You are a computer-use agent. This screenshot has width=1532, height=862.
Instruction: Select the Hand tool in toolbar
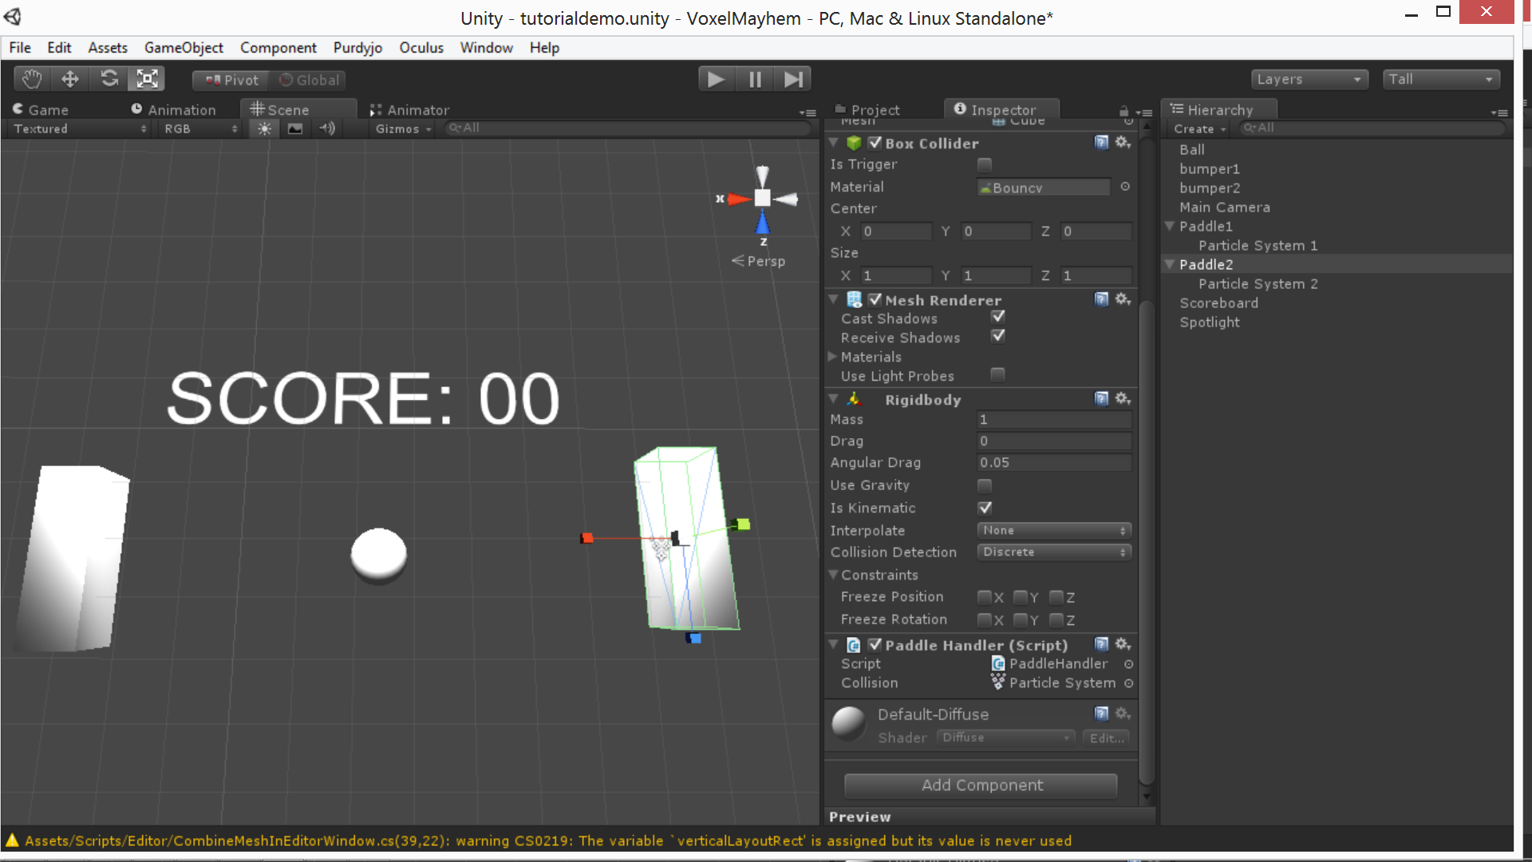[30, 78]
